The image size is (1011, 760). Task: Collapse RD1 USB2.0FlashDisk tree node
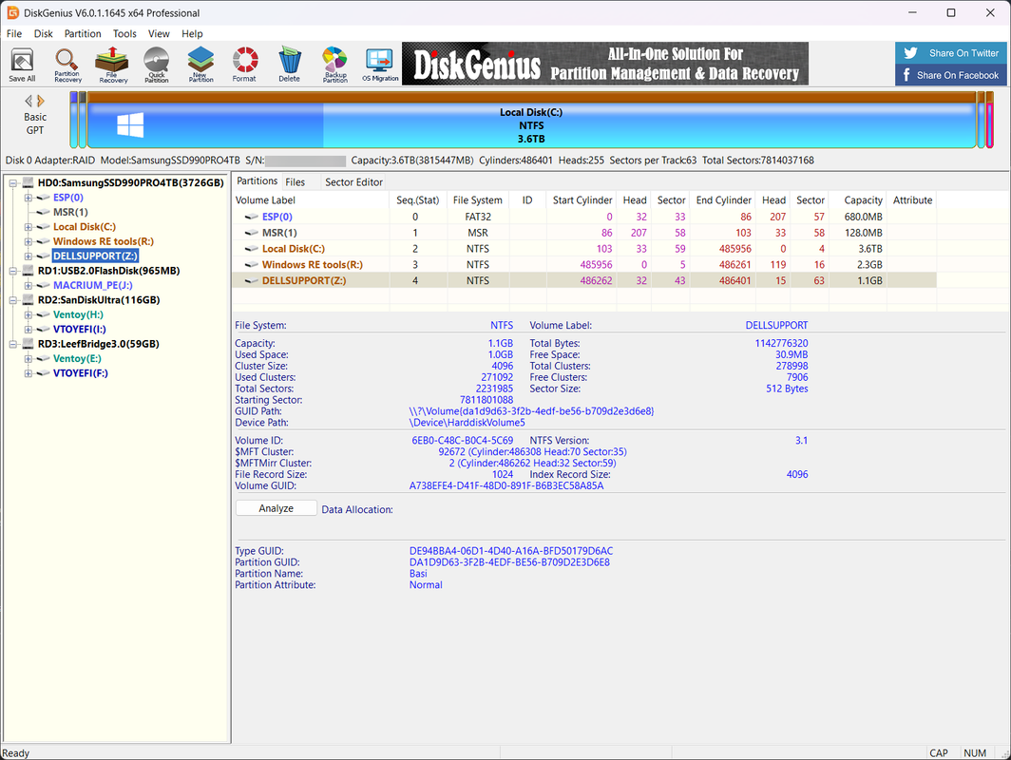click(x=13, y=271)
